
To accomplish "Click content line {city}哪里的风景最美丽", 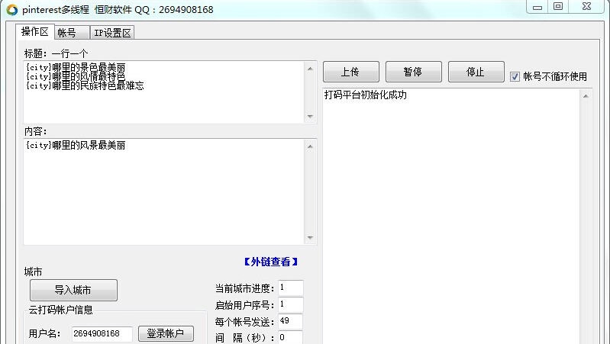I will pyautogui.click(x=76, y=146).
